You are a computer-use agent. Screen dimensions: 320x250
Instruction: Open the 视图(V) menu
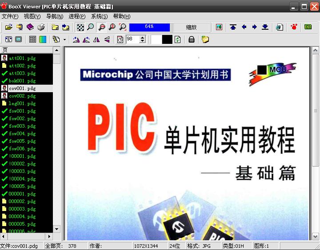pyautogui.click(x=32, y=16)
